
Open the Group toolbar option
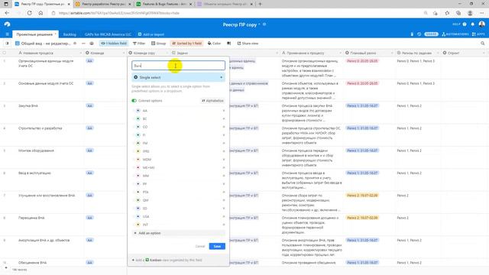158,44
